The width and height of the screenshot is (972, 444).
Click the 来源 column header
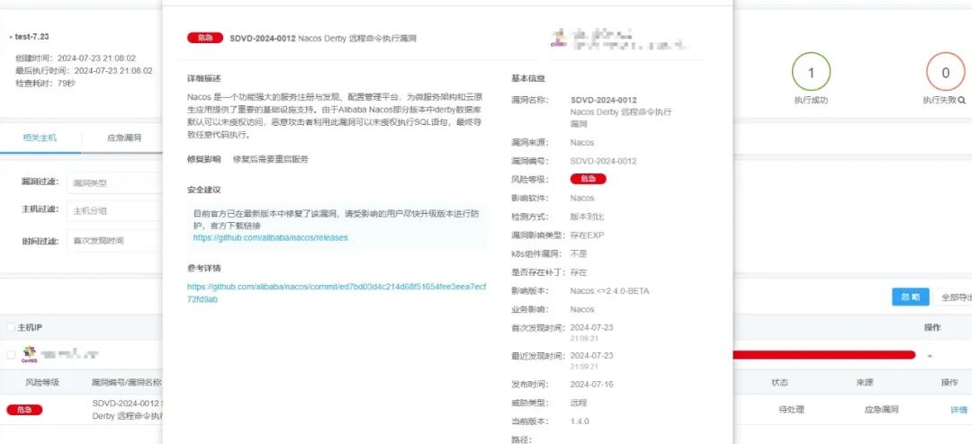(865, 382)
